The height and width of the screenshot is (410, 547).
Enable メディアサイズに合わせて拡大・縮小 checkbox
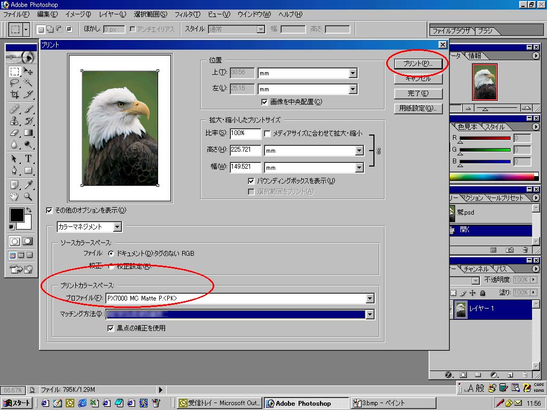267,133
